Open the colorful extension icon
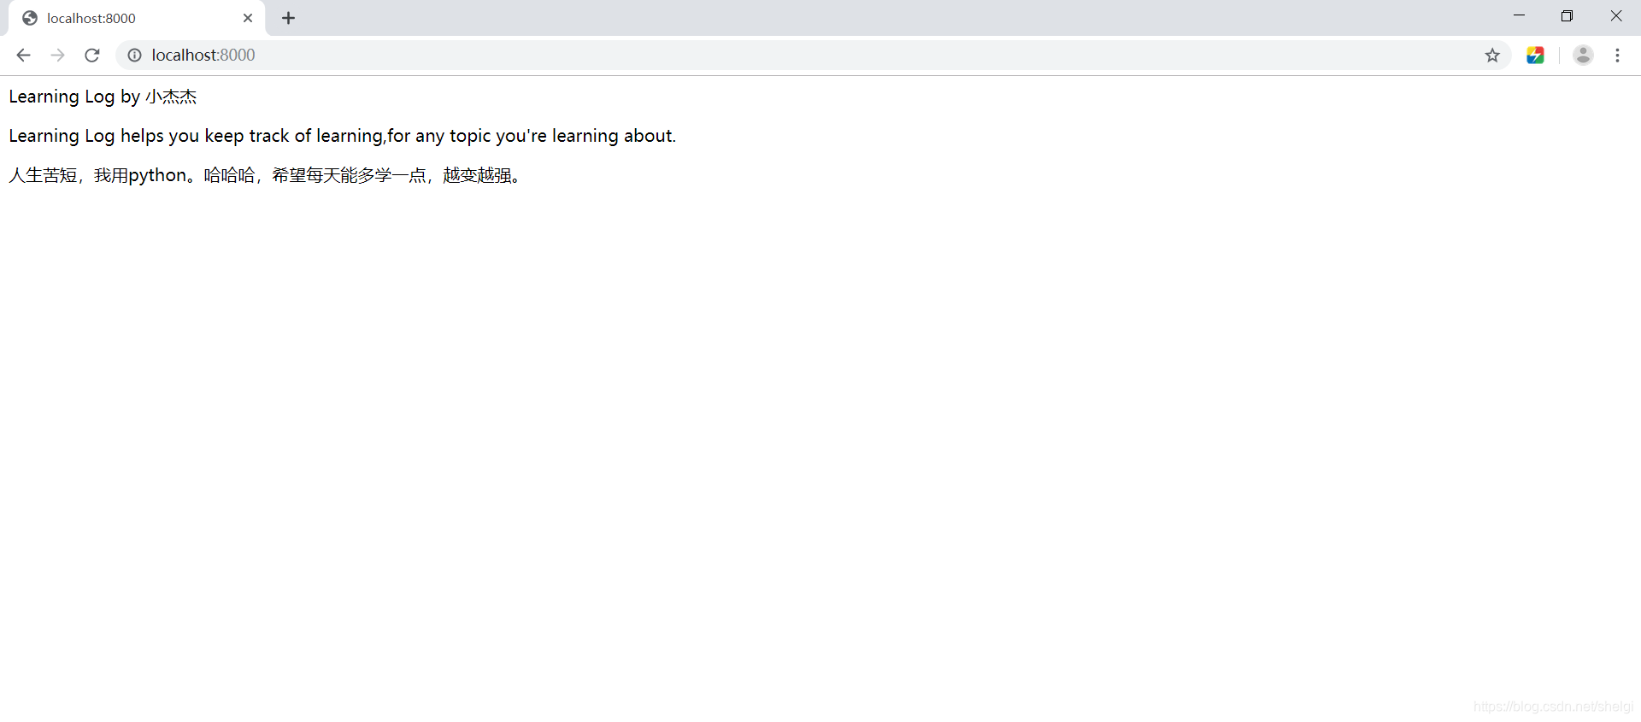The image size is (1641, 722). pos(1535,56)
